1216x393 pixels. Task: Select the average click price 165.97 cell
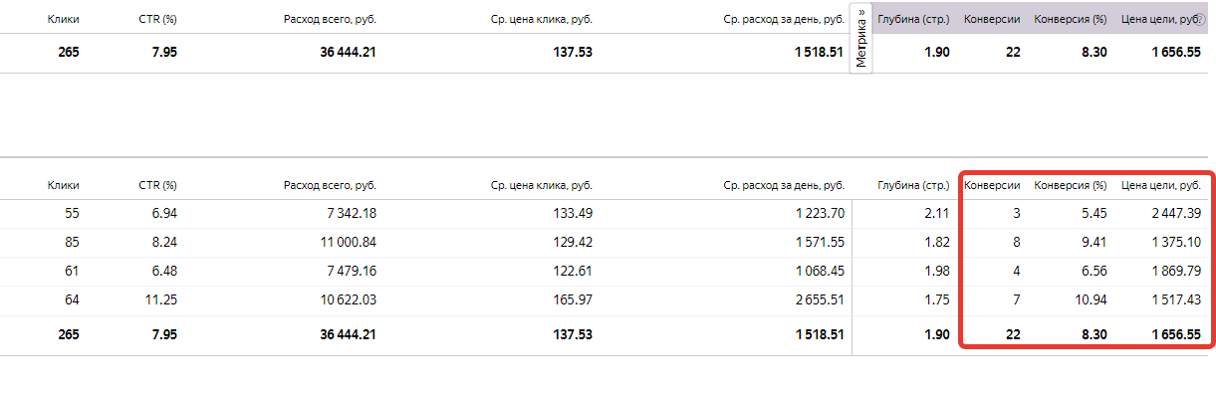click(x=572, y=299)
